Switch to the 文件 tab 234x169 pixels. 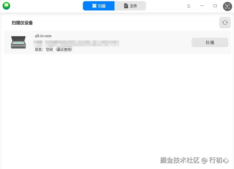pyautogui.click(x=130, y=6)
